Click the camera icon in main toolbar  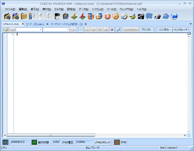coord(141,16)
